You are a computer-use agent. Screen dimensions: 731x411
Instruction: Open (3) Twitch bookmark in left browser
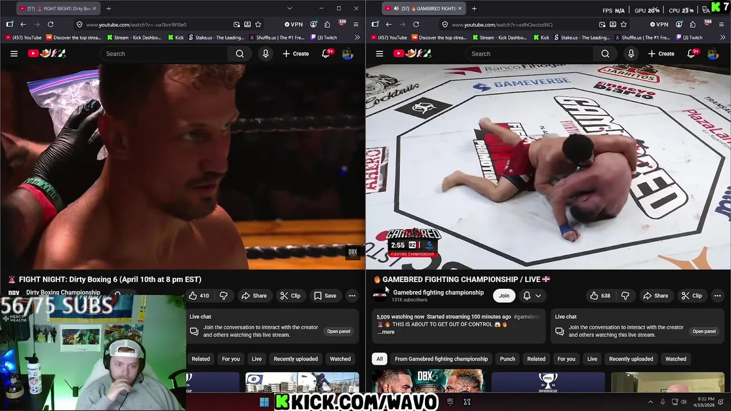coord(323,38)
